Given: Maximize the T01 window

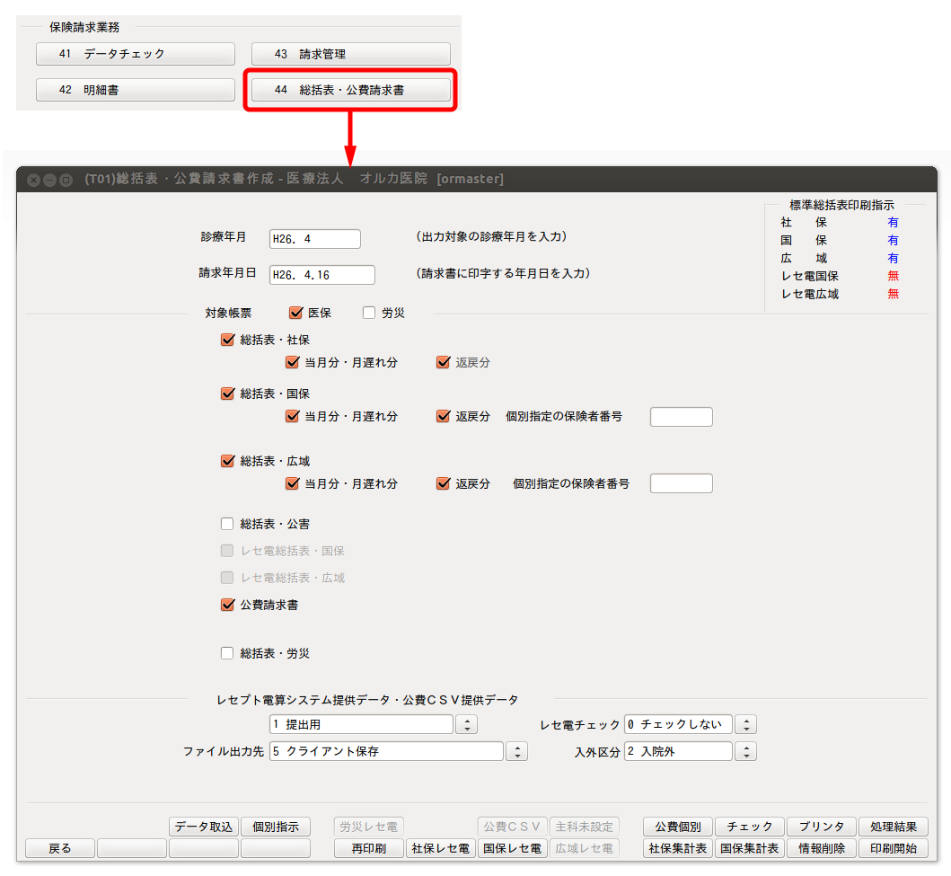Looking at the screenshot, I should pyautogui.click(x=66, y=180).
